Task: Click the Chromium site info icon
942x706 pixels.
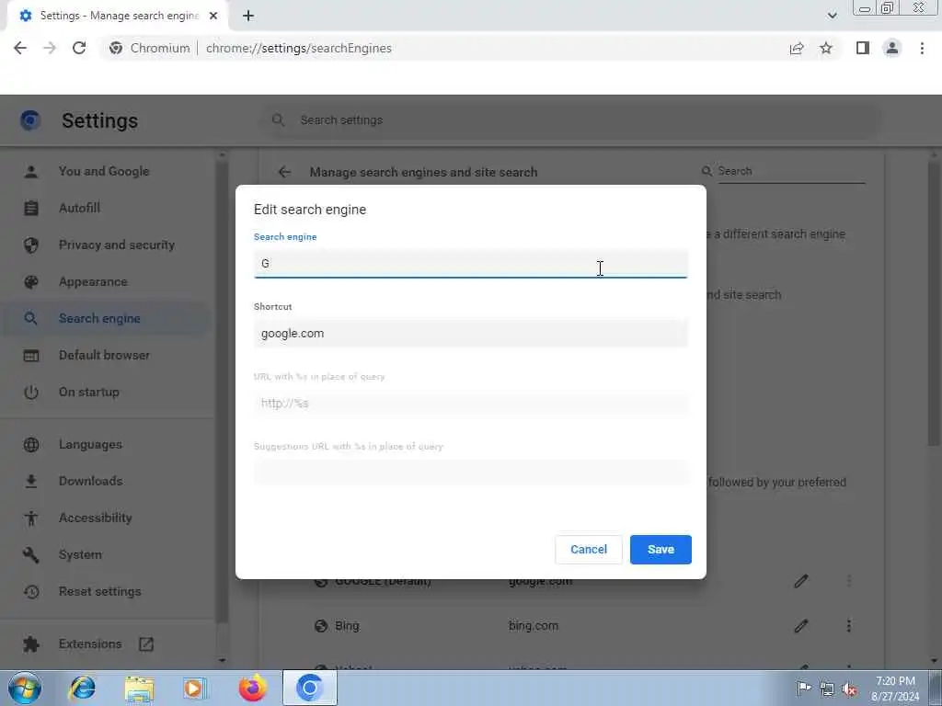Action: pos(116,48)
